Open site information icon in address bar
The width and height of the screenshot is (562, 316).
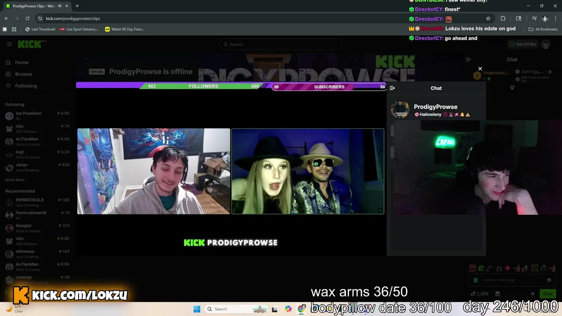click(x=40, y=18)
